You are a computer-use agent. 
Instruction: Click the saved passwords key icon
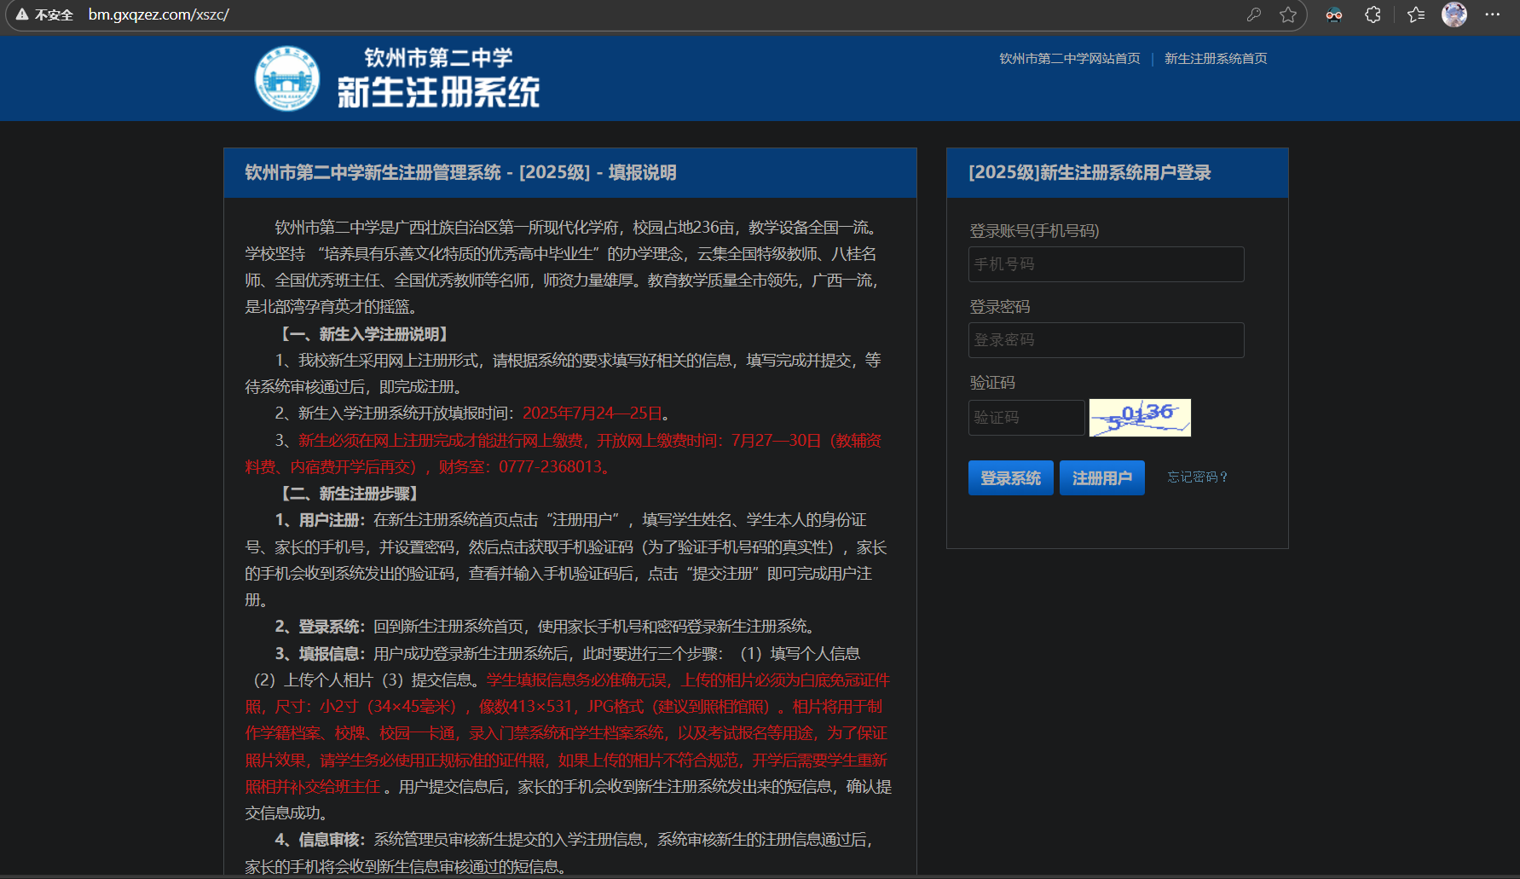coord(1253,14)
